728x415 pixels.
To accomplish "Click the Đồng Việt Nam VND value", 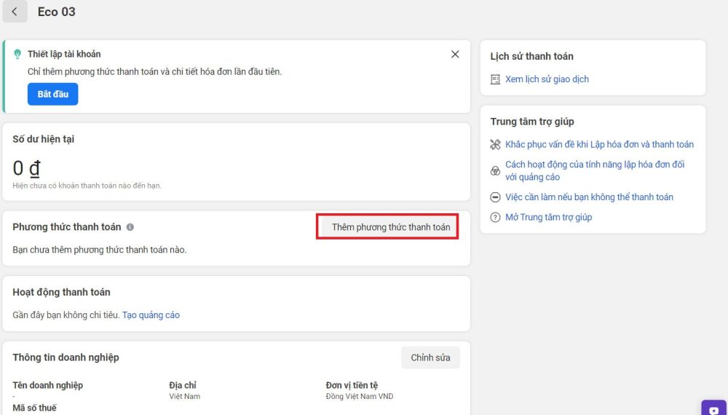I will 360,396.
